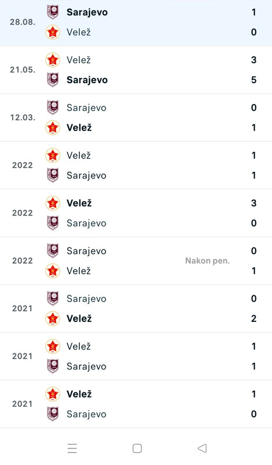Screen dimensions: 272x465
Task: Tap Sarajevo crest in the last 2021 match
Action: coord(53,414)
